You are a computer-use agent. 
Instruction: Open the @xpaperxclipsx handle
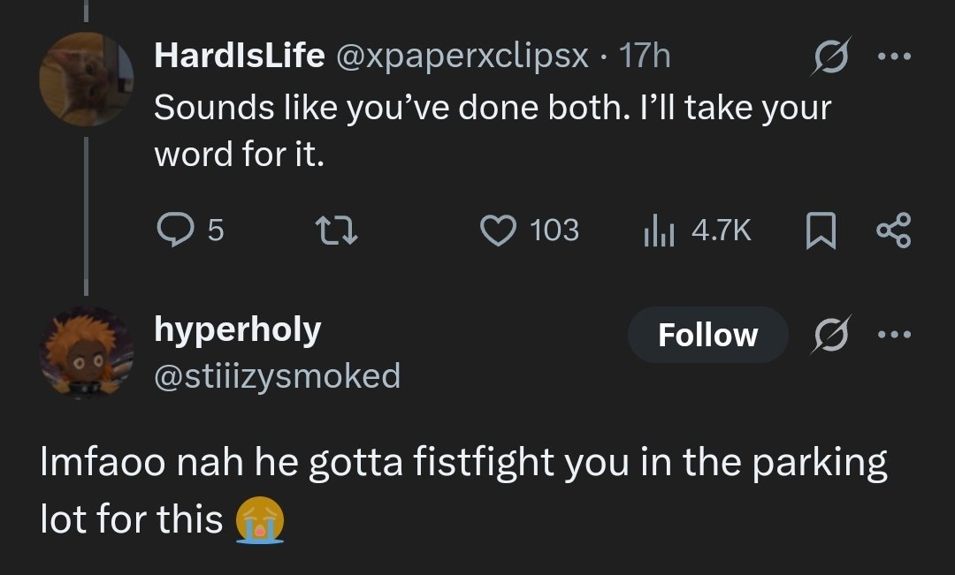click(x=460, y=57)
